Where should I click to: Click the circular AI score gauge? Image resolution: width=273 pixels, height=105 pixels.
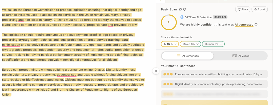[169, 22]
